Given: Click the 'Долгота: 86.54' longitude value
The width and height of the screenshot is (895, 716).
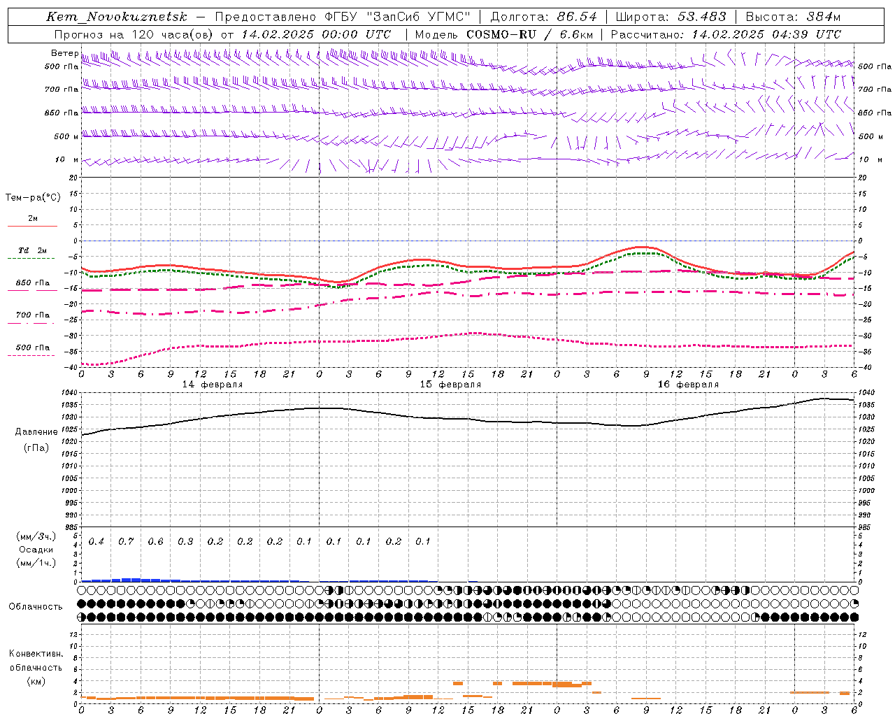Looking at the screenshot, I should point(544,17).
